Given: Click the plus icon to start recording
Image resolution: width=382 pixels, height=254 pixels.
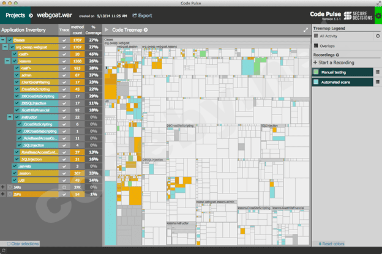Looking at the screenshot, I should click(x=315, y=62).
